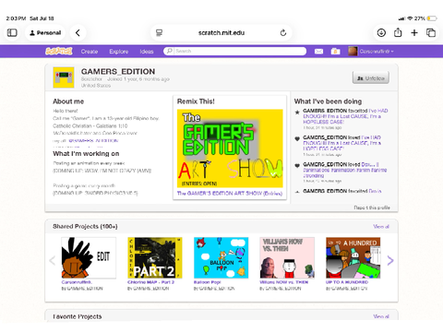This screenshot has height=332, width=443.
Task: Open the Personal profile switcher
Action: pos(45,32)
